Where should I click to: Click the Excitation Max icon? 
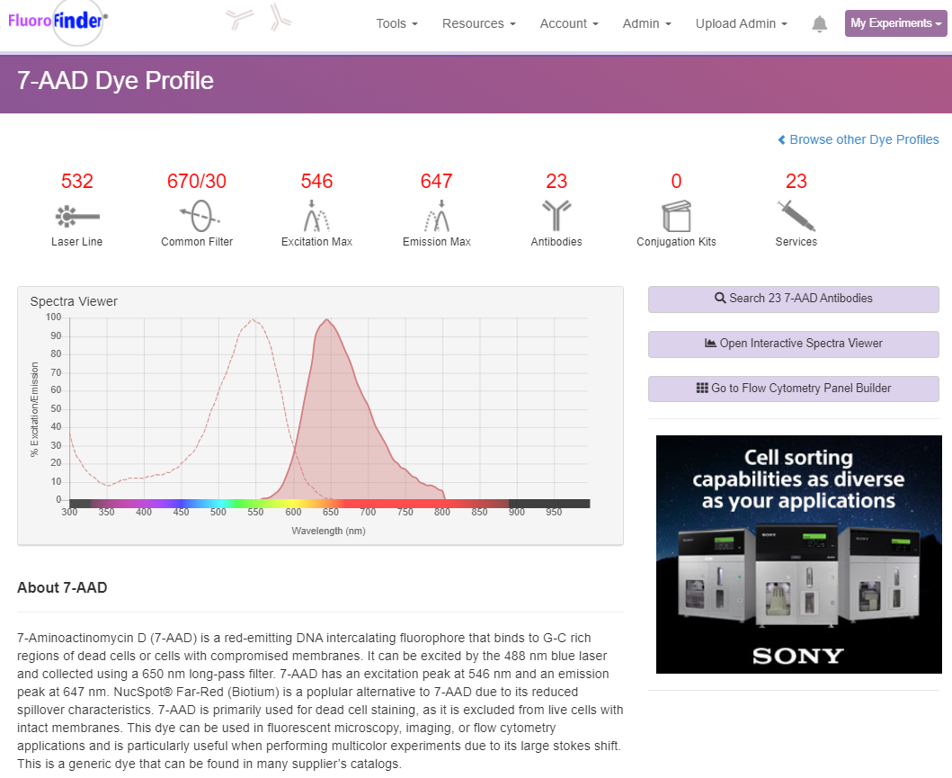click(x=316, y=216)
